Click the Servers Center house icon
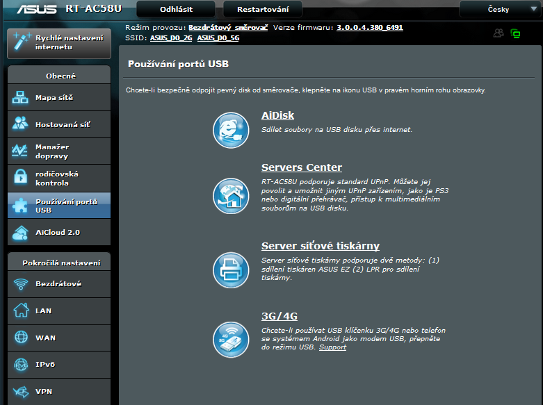 230,195
